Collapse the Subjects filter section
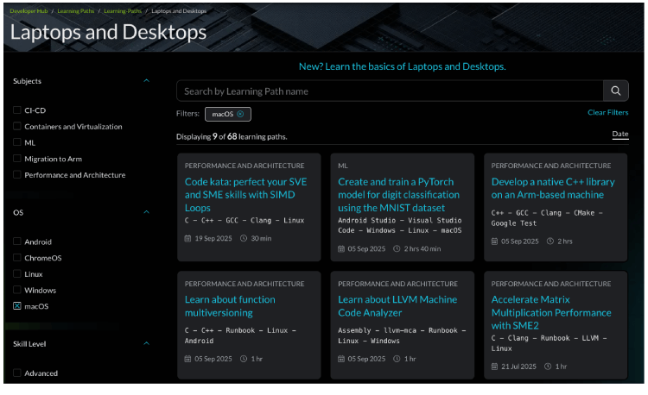 click(146, 81)
